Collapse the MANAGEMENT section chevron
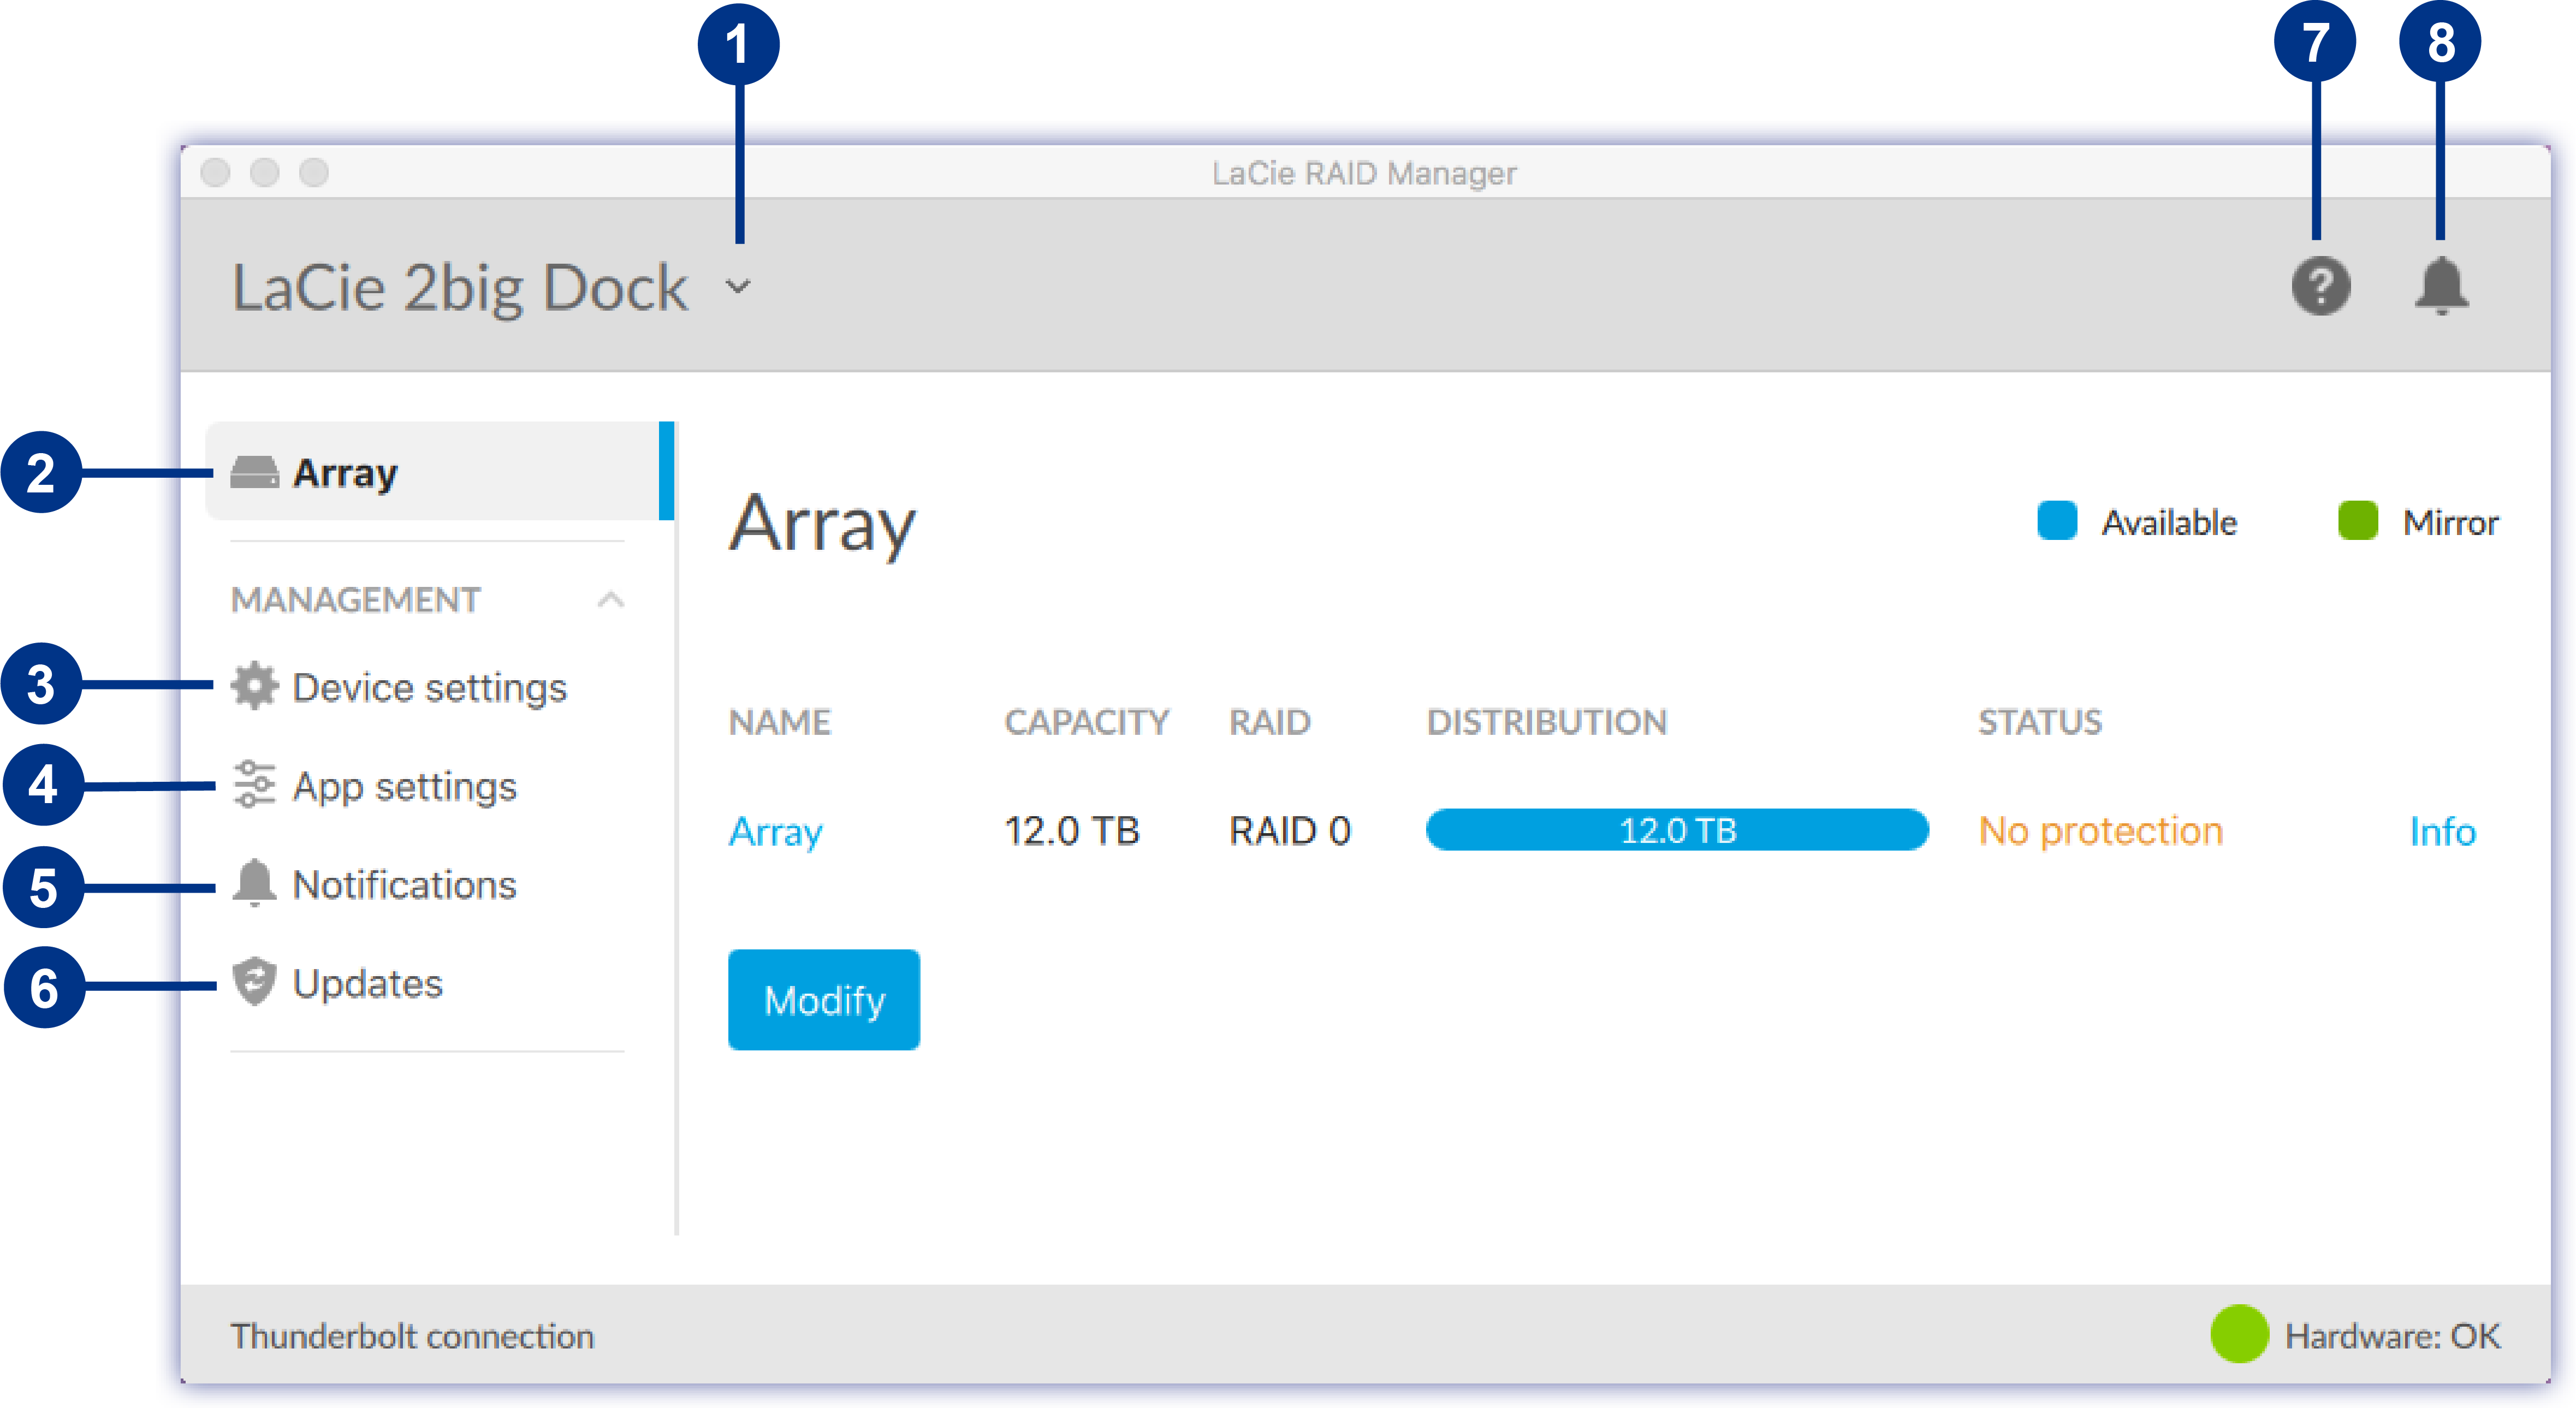This screenshot has width=2576, height=1408. click(611, 600)
